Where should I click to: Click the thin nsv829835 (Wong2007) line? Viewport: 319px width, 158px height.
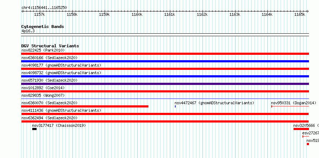point(165,99)
